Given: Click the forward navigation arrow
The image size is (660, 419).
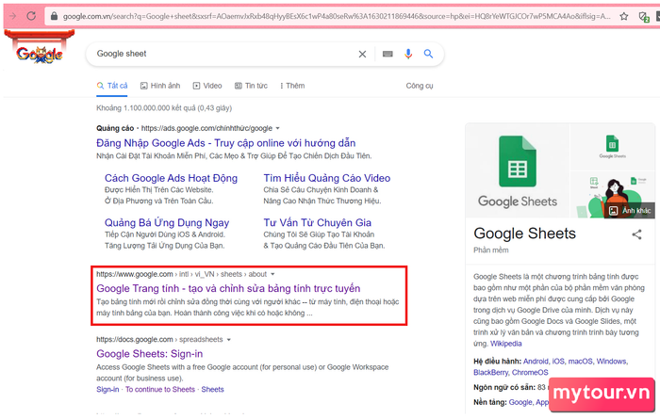Looking at the screenshot, I should (13, 16).
